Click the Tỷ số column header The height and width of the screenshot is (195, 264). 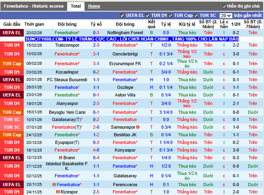click(x=96, y=24)
